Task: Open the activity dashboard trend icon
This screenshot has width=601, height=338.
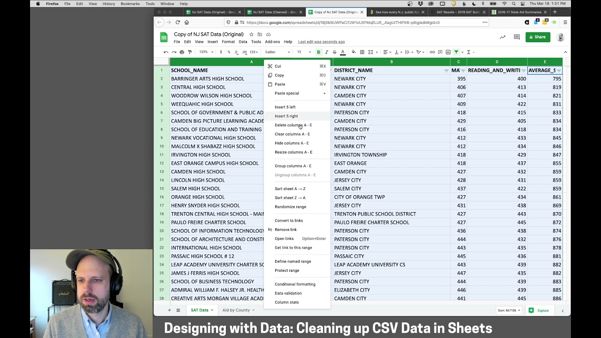Action: click(502, 37)
